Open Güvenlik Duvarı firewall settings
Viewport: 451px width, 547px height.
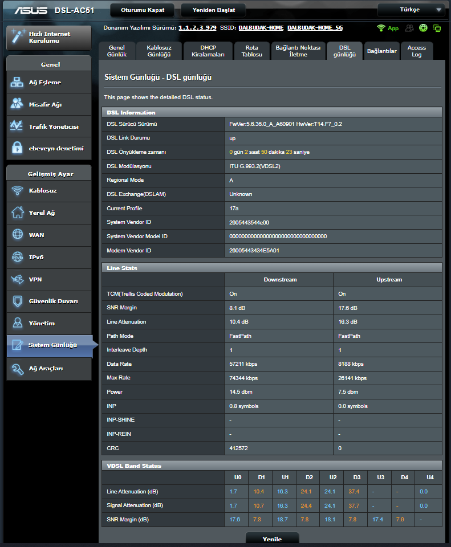[49, 301]
